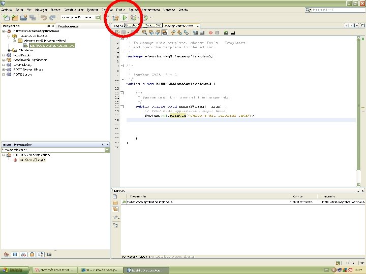Click the New File toolbar icon
This screenshot has width=366, height=274.
[x=6, y=18]
